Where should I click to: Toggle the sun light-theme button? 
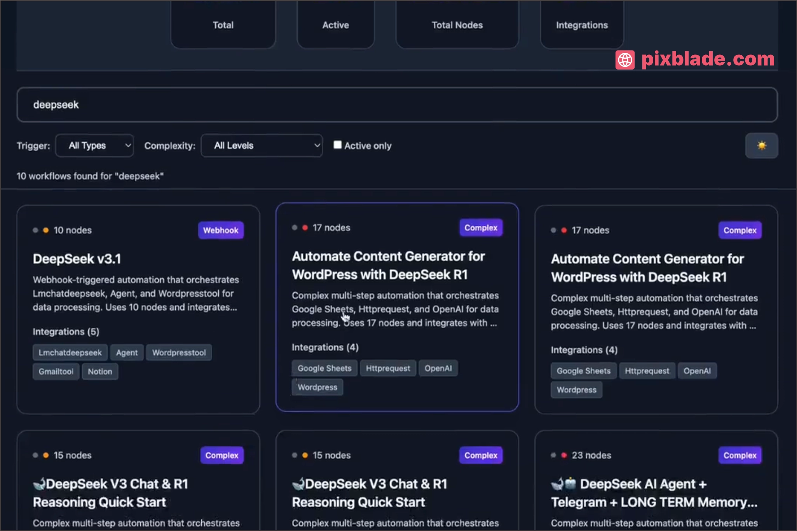(761, 145)
